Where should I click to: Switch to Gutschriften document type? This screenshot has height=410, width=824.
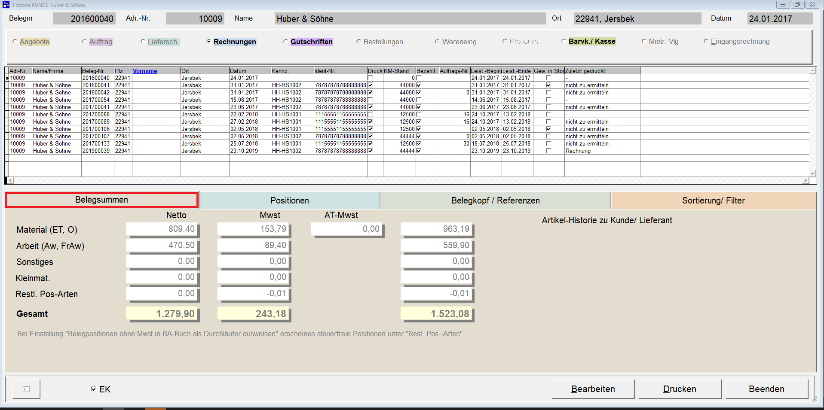tap(285, 42)
